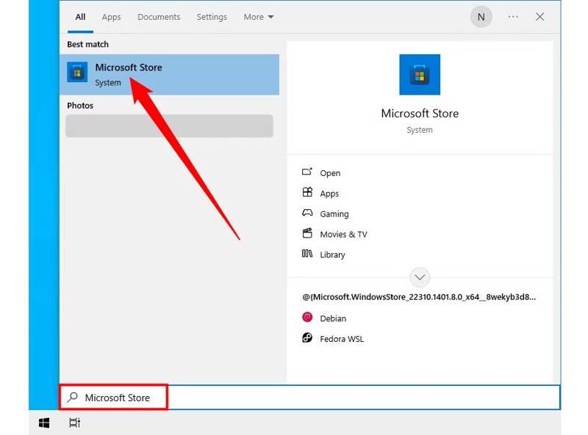Click the search text field containing Microsoft Store
Screen dimensions: 588x435
(294, 398)
